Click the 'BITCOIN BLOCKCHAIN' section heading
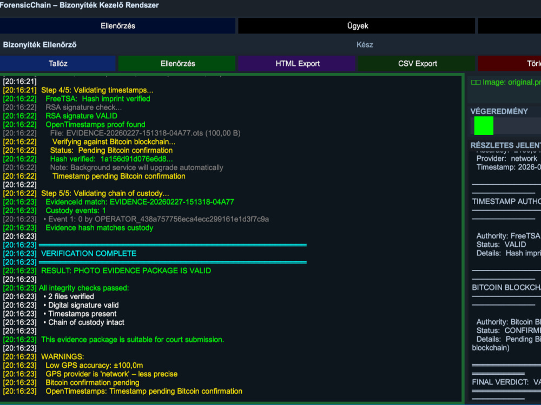Viewport: 541px width, 405px height. click(x=506, y=288)
